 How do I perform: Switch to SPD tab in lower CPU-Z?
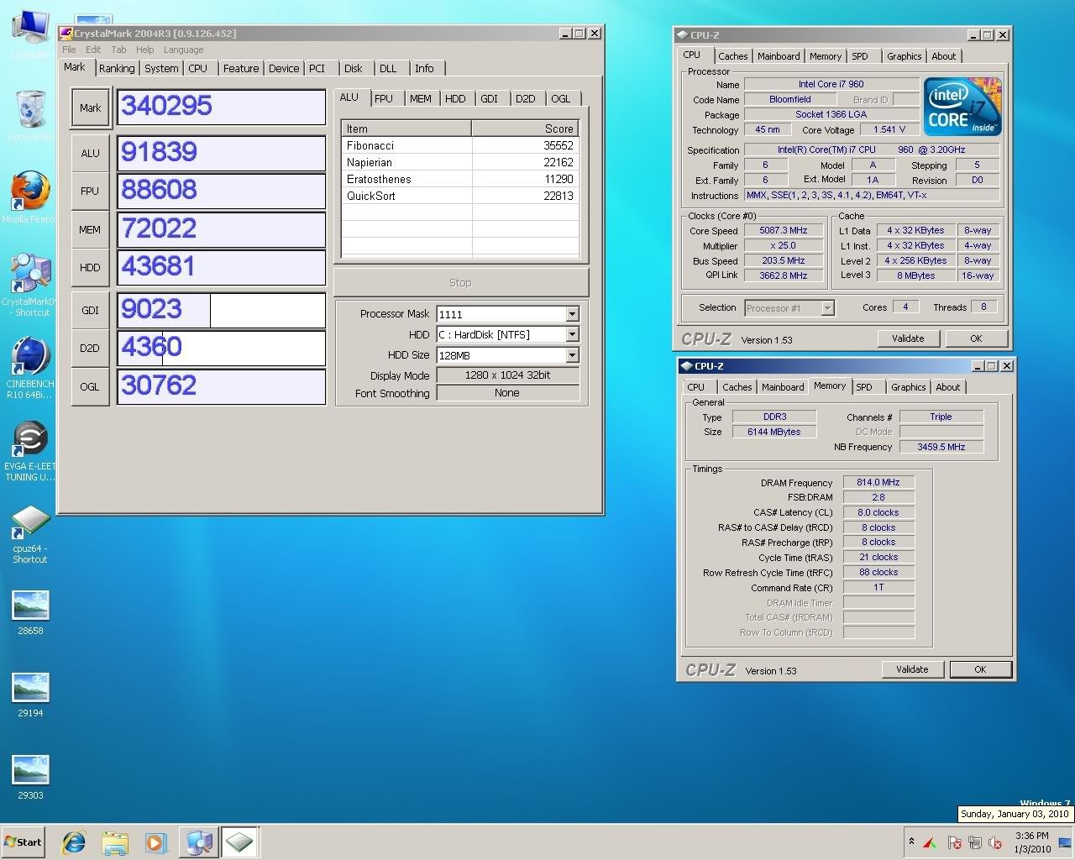coord(864,387)
